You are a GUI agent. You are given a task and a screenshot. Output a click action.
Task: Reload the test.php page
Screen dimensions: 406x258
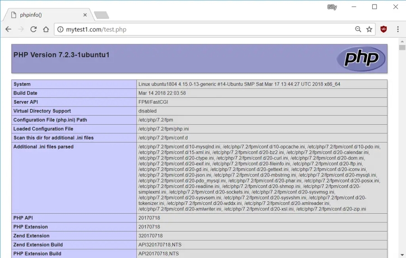(x=33, y=29)
